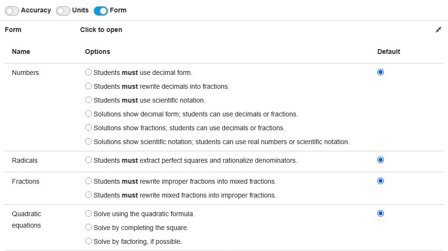Select 'rewrite decimals into fractions' option
Viewport: 448px width, 251px height.
click(88, 86)
